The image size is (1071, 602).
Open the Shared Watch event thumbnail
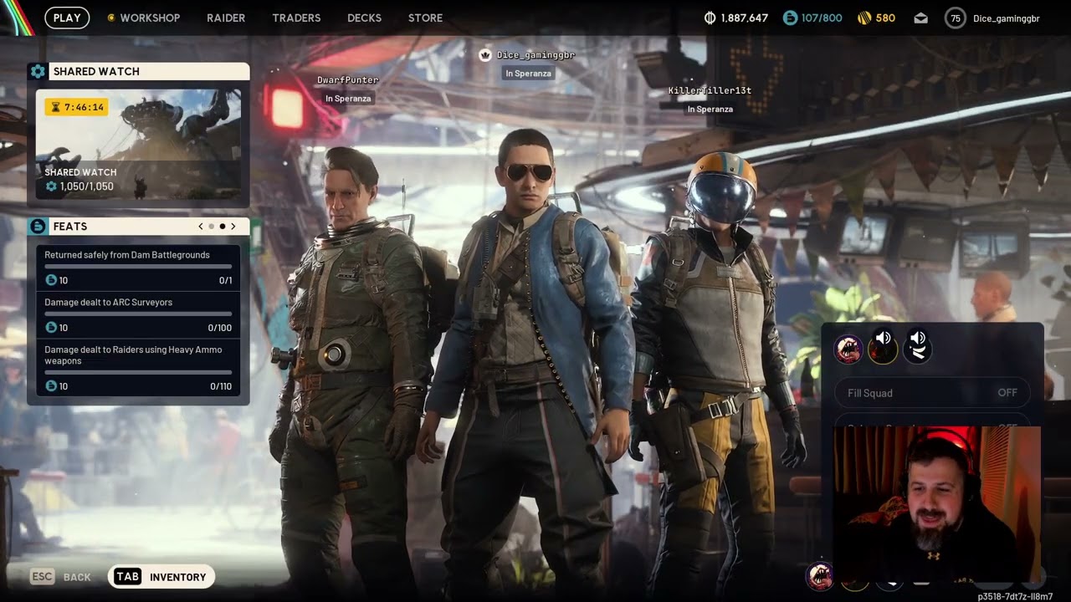[138, 145]
